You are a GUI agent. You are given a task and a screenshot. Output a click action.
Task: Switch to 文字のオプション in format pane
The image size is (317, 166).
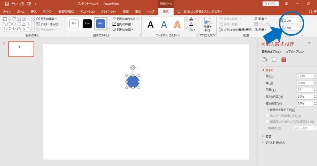point(294,52)
